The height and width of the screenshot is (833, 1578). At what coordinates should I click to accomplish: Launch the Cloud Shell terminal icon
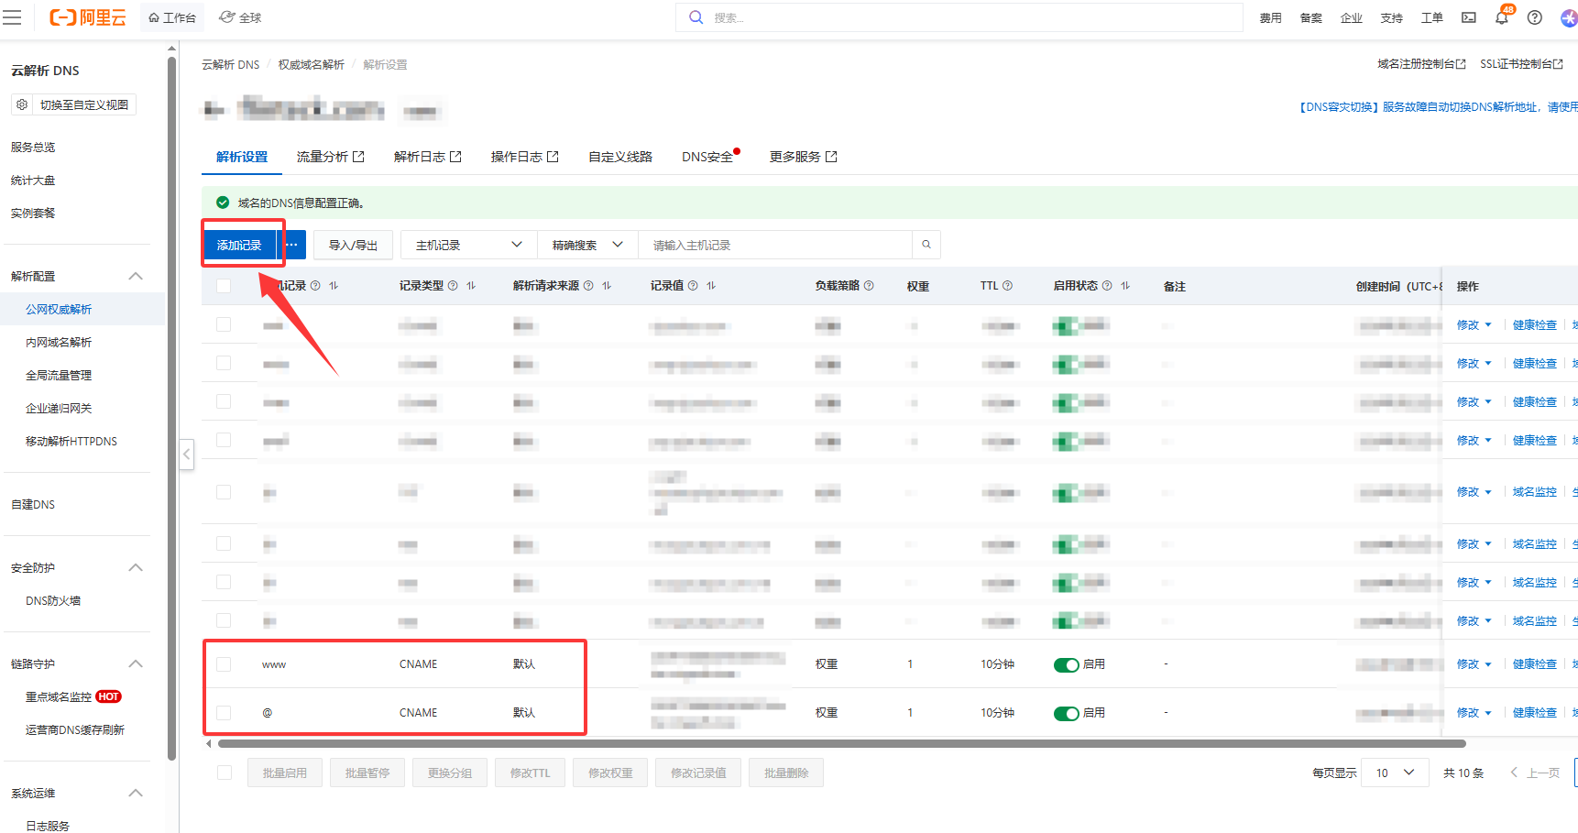(1468, 17)
